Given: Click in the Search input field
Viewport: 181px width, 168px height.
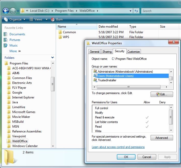Looking at the screenshot, I should click(160, 11).
